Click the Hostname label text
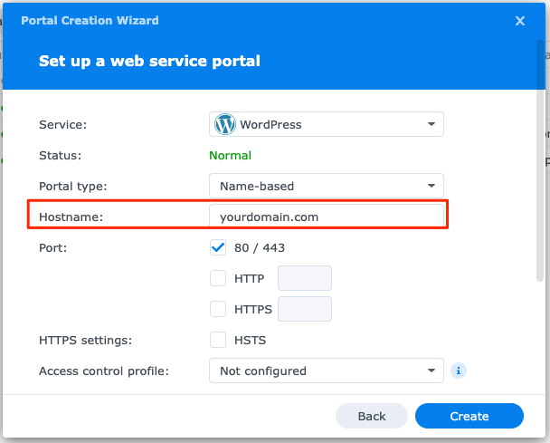 (71, 217)
